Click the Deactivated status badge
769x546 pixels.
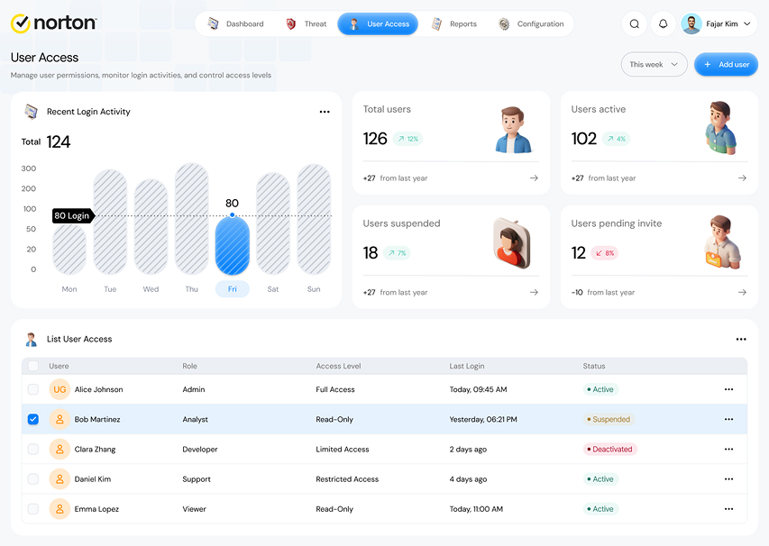[609, 449]
